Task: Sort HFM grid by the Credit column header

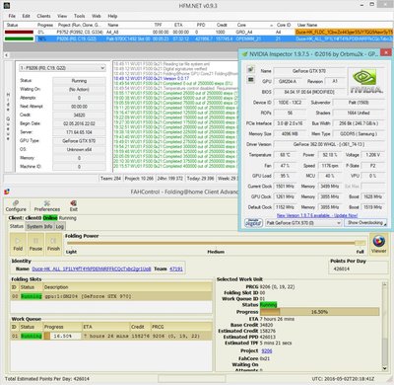Action: (222, 25)
